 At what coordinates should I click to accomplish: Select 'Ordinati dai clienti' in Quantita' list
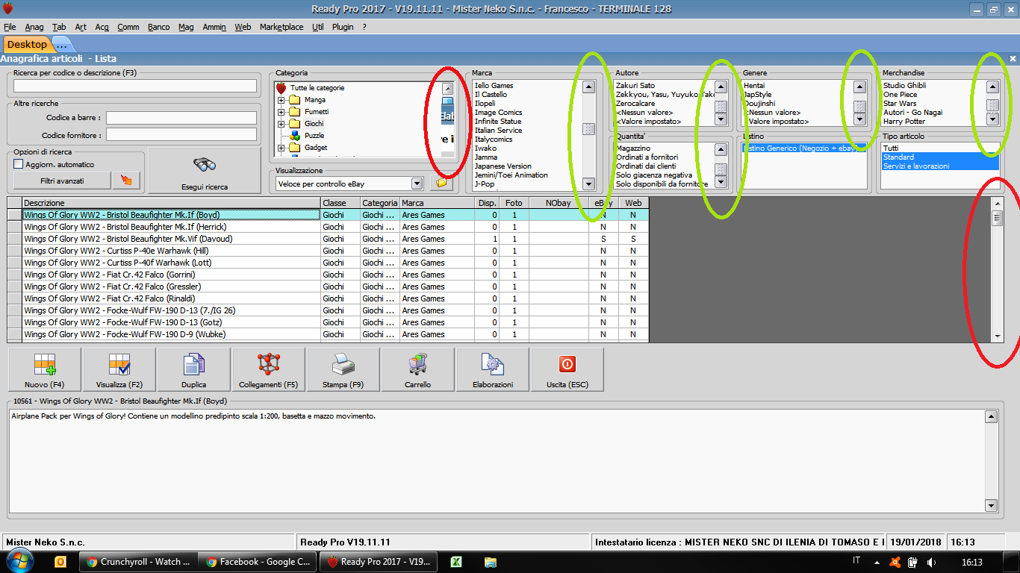646,166
